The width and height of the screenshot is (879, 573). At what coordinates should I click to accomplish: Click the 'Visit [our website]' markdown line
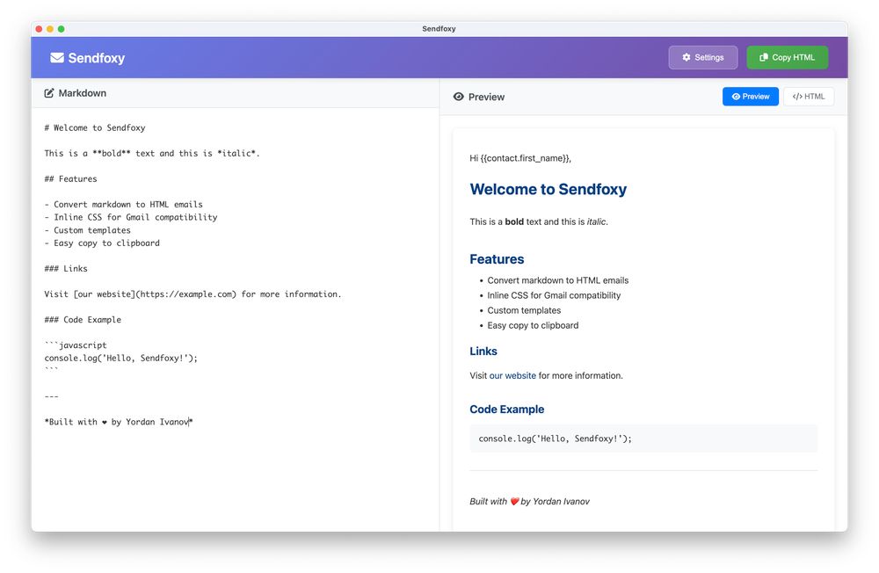(193, 294)
